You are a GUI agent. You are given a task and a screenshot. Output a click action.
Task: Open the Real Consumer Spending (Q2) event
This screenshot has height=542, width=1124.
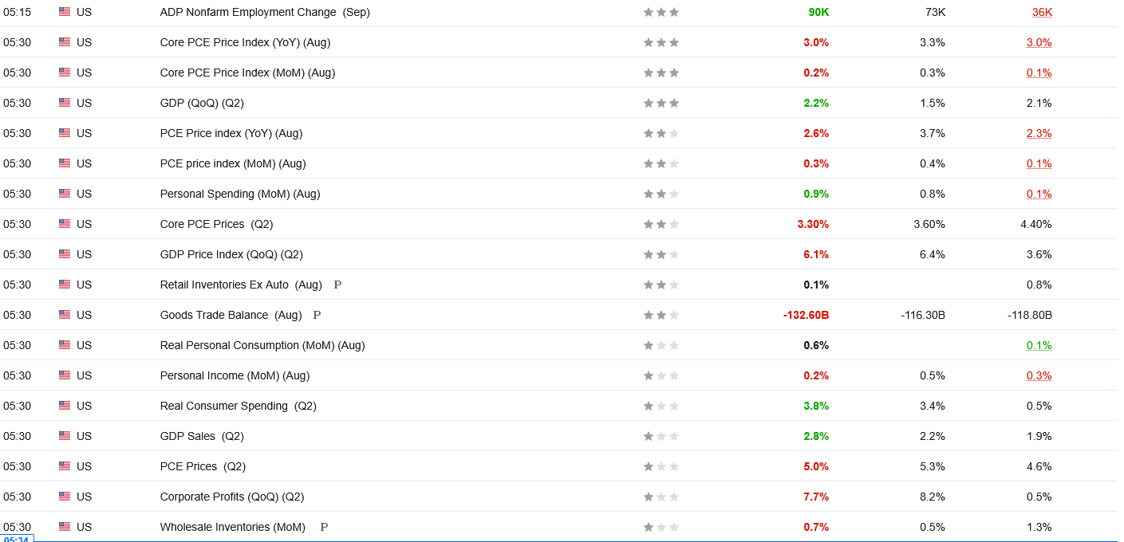pos(239,406)
